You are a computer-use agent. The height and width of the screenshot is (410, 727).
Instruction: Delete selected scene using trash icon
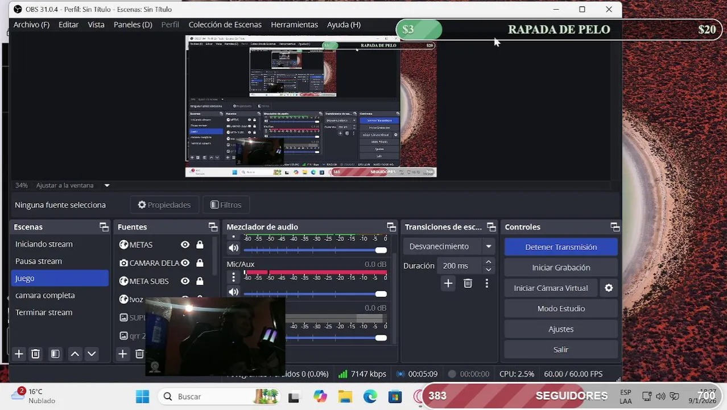pyautogui.click(x=35, y=354)
